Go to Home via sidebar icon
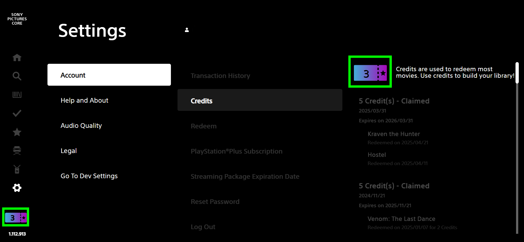524x242 pixels. coord(17,57)
